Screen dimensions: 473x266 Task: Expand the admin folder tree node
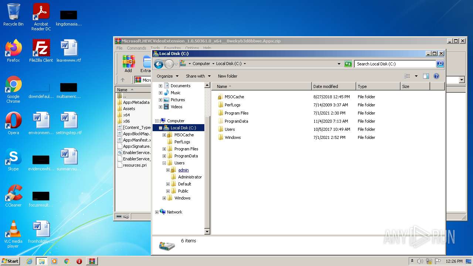[168, 170]
